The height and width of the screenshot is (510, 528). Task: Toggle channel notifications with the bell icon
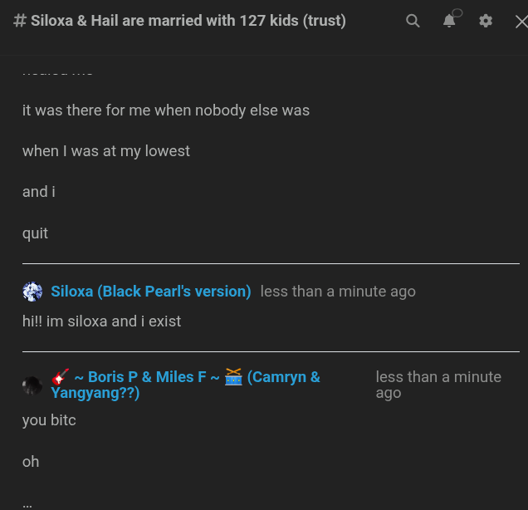(449, 21)
